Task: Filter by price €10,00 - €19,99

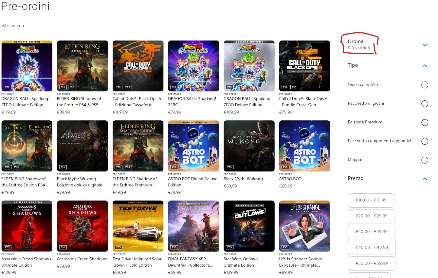Action: 371,200
